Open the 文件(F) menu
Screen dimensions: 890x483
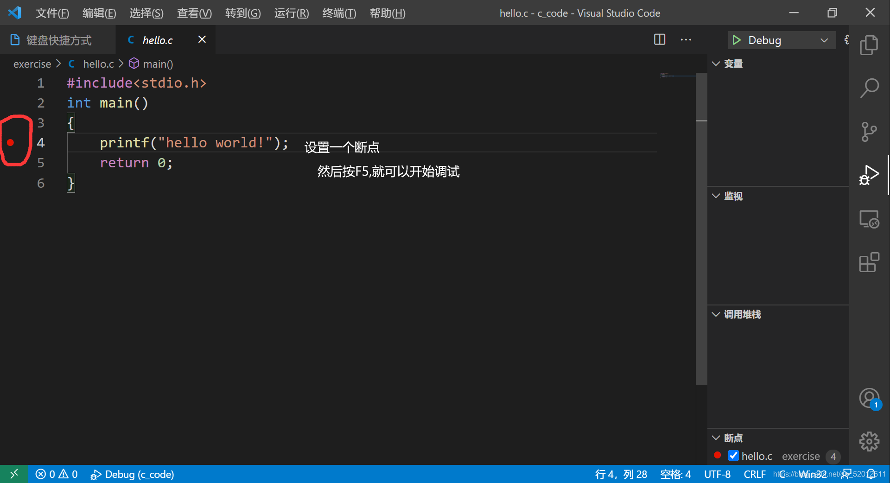[x=52, y=13]
